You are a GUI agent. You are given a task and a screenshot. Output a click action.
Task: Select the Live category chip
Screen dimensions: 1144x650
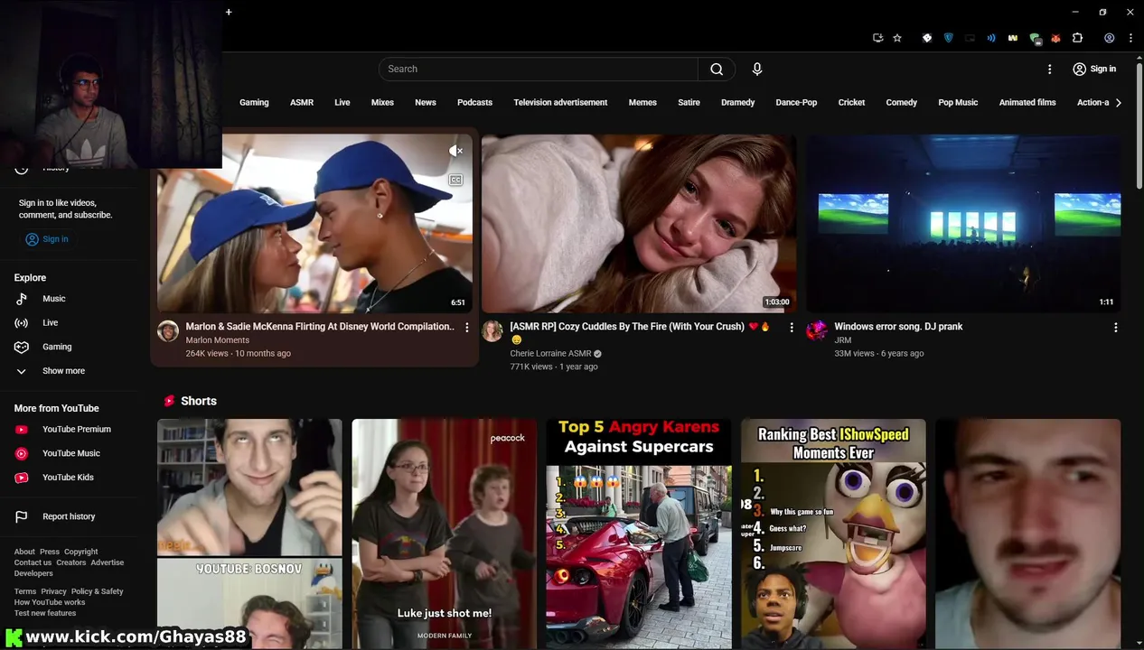click(x=342, y=103)
